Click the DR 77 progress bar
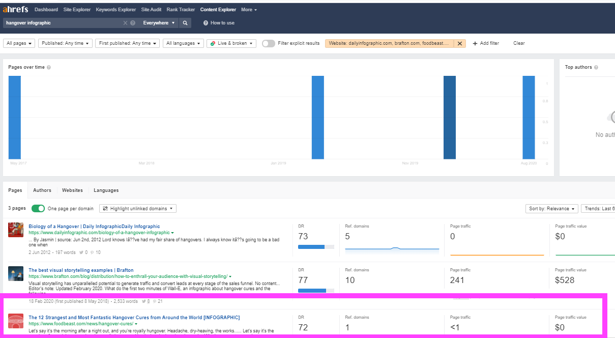Viewport: 615px width, 338px height. point(316,291)
